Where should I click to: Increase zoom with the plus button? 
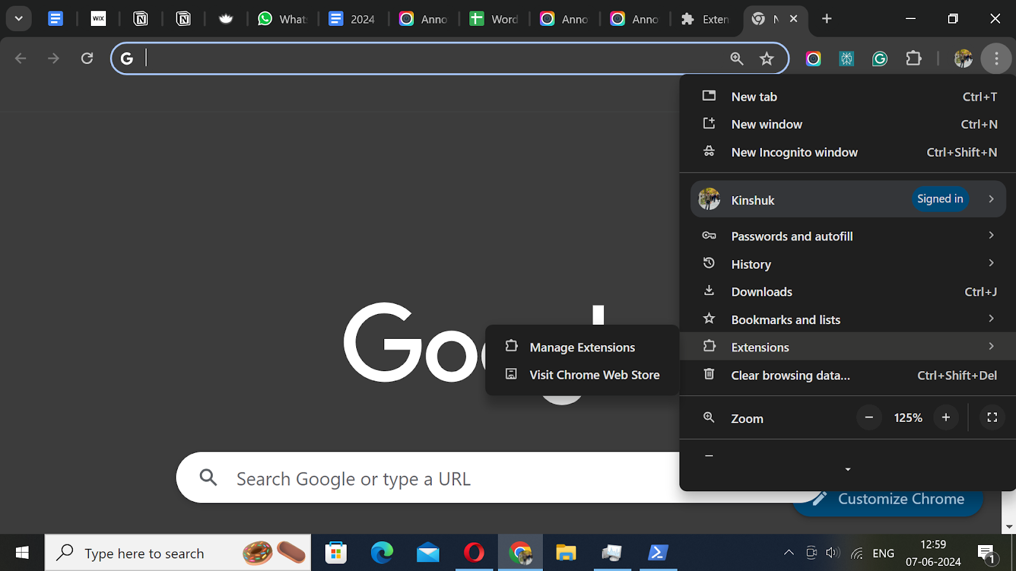946,417
